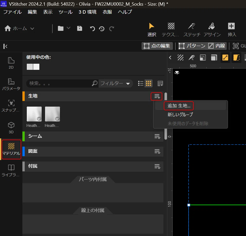Open the 生地 section menu icon
Image resolution: width=246 pixels, height=236 pixels.
157,96
